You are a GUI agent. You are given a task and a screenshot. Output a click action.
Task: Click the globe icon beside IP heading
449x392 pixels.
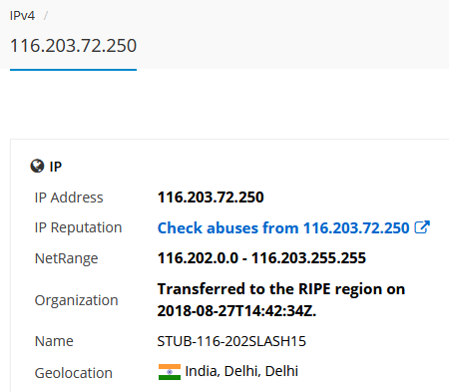click(37, 166)
